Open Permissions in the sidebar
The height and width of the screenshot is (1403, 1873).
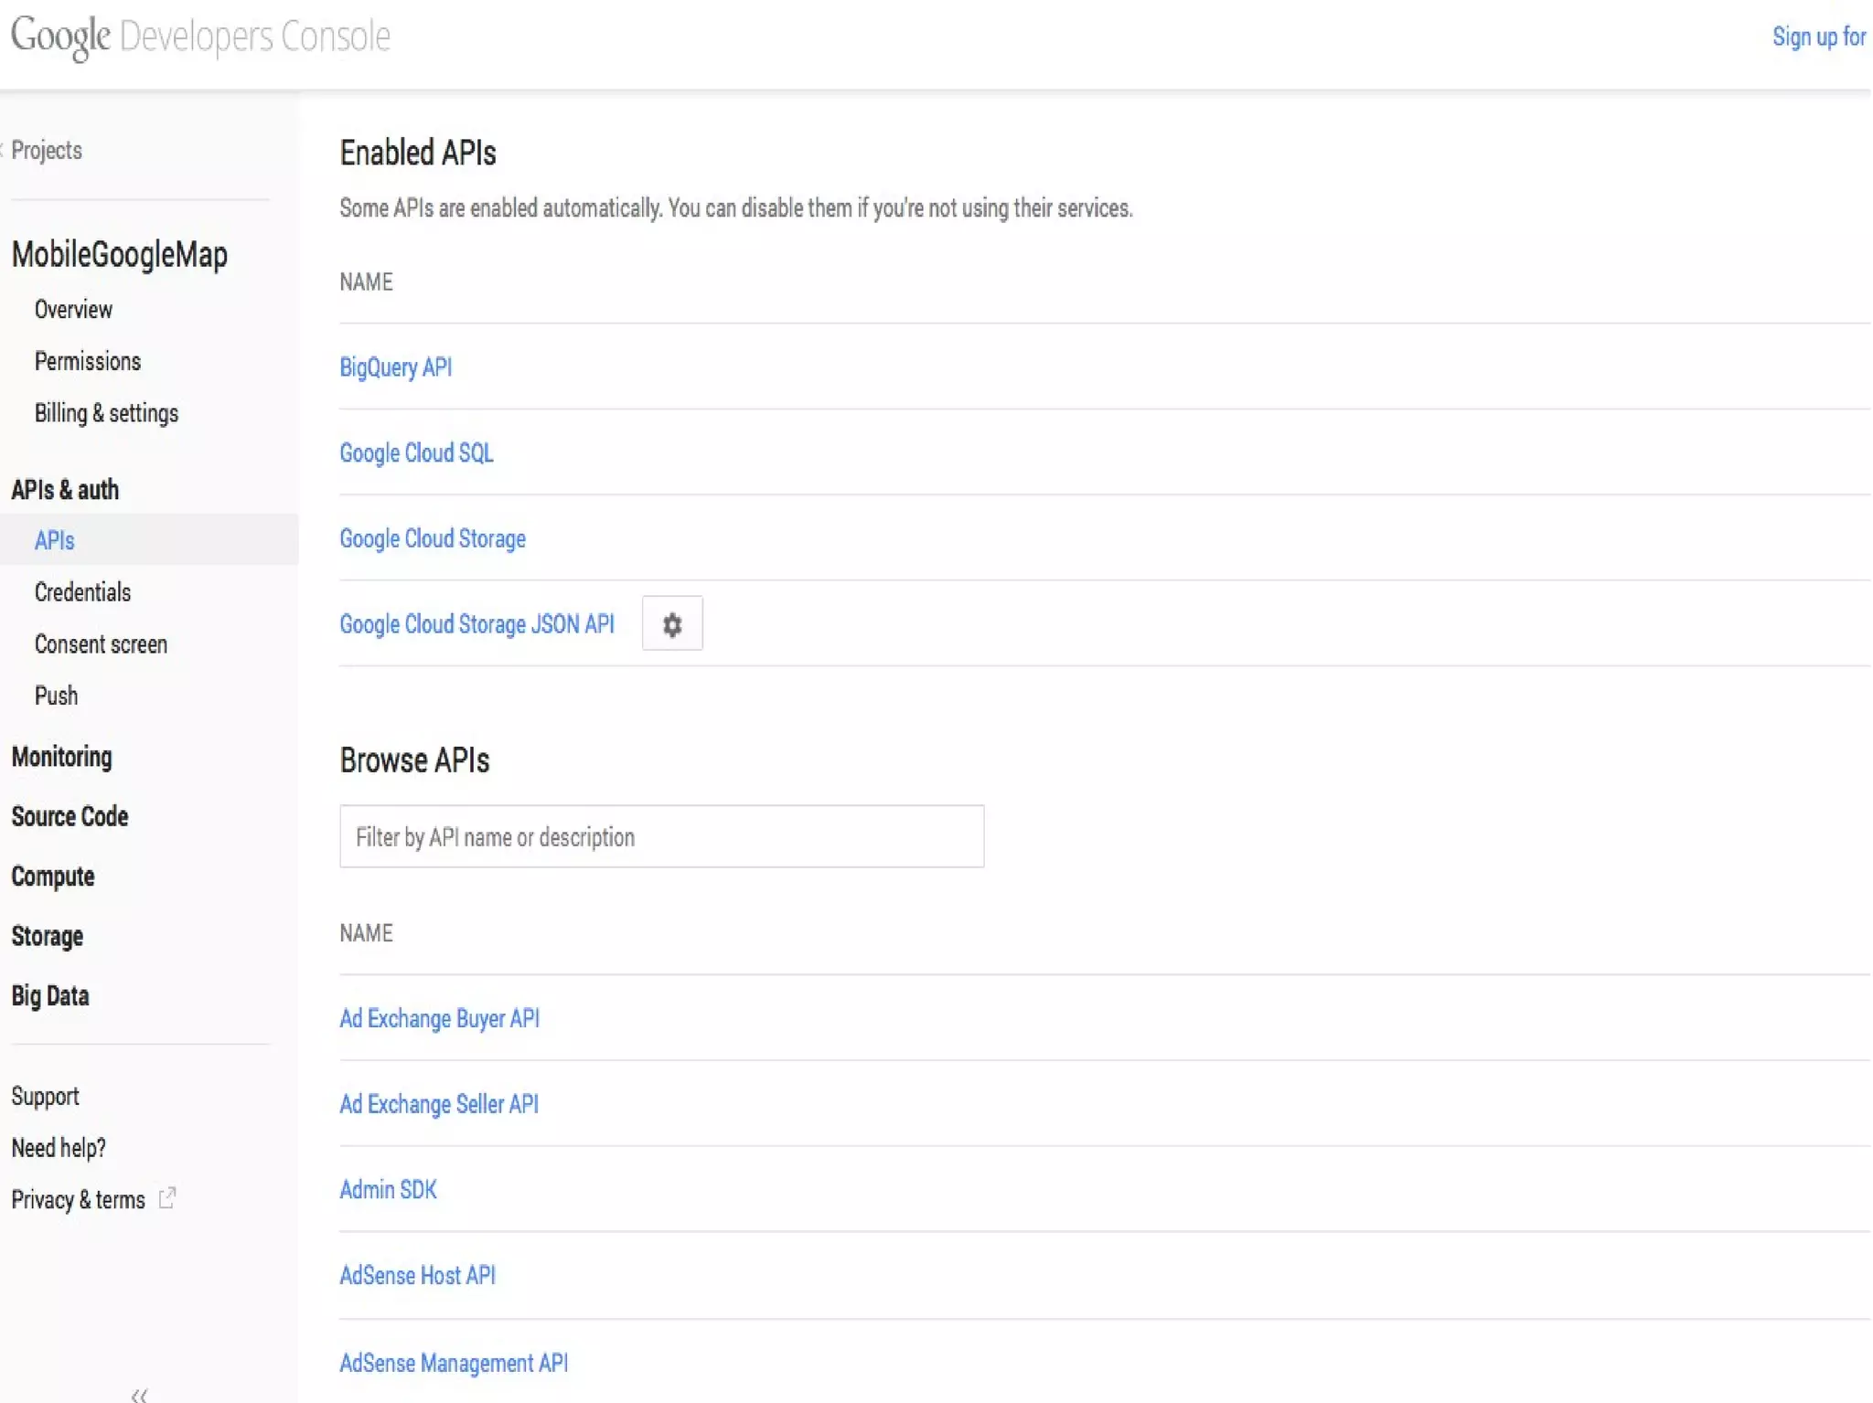pos(88,362)
